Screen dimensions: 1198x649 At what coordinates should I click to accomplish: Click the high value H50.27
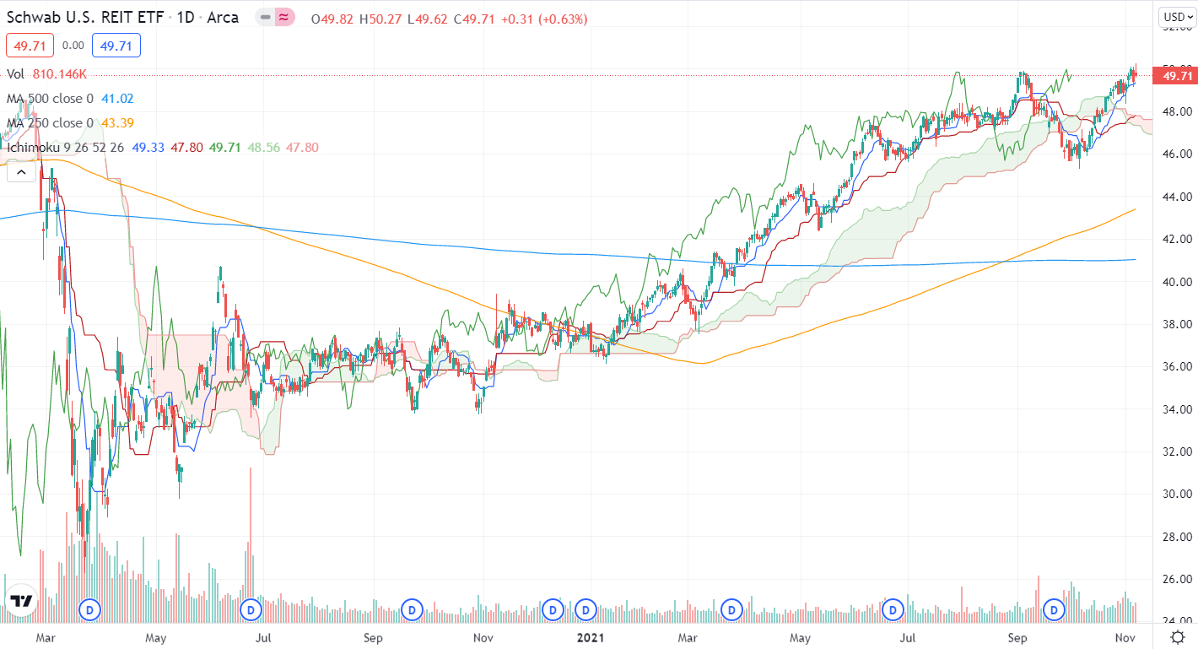tap(381, 19)
